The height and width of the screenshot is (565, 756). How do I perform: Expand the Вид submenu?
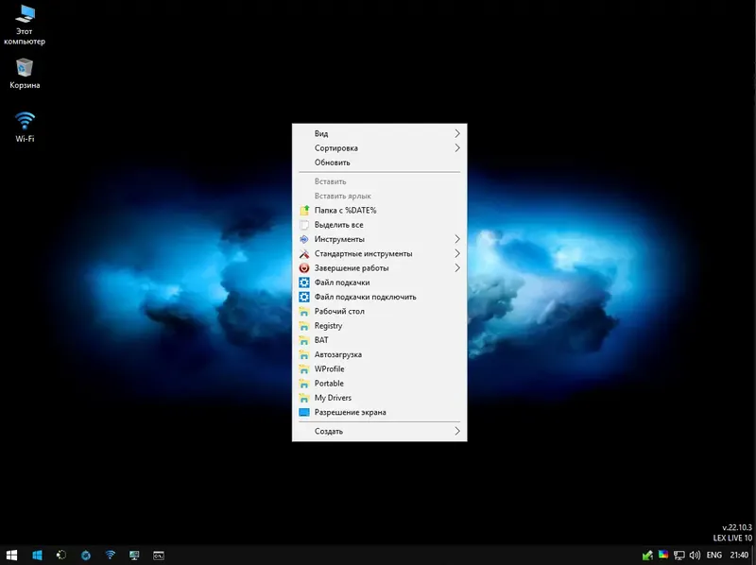pyautogui.click(x=378, y=133)
